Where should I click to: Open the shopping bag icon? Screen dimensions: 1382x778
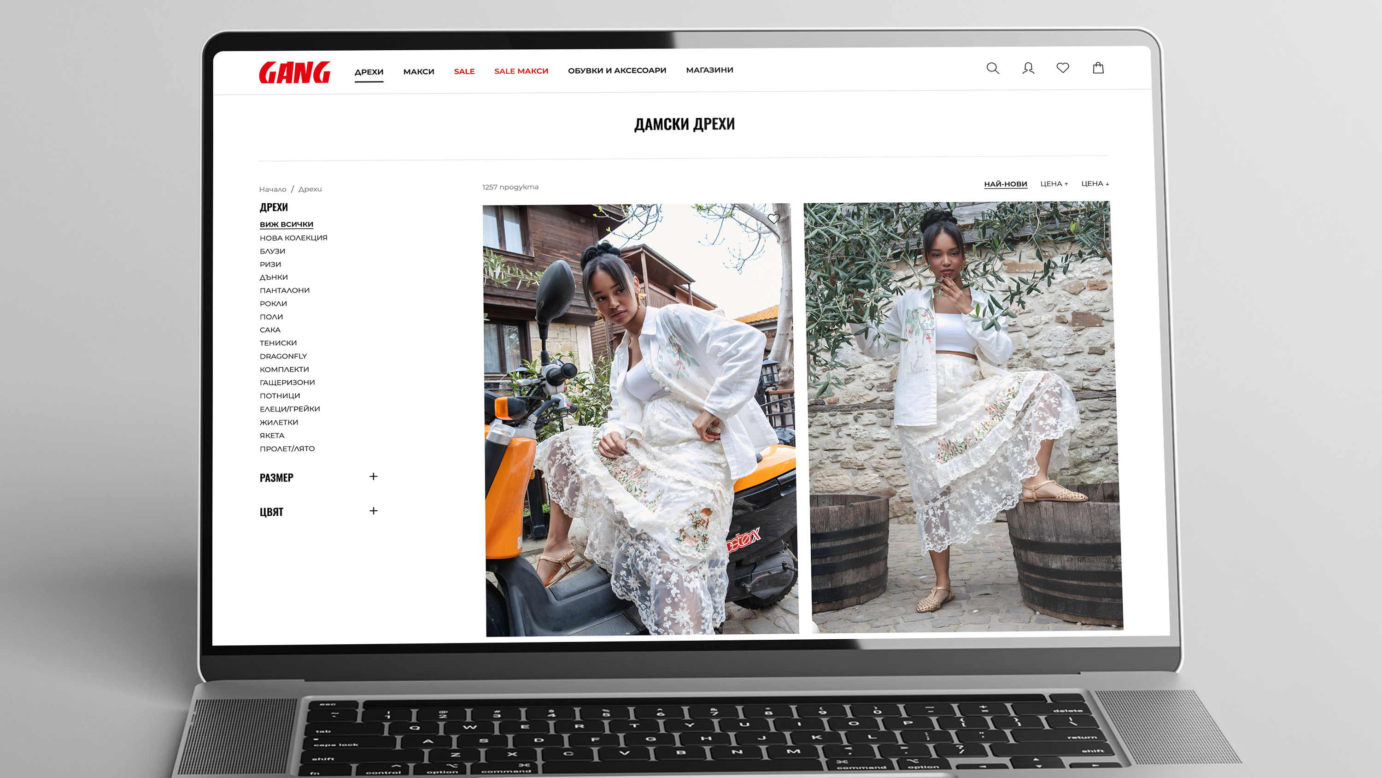(1098, 68)
